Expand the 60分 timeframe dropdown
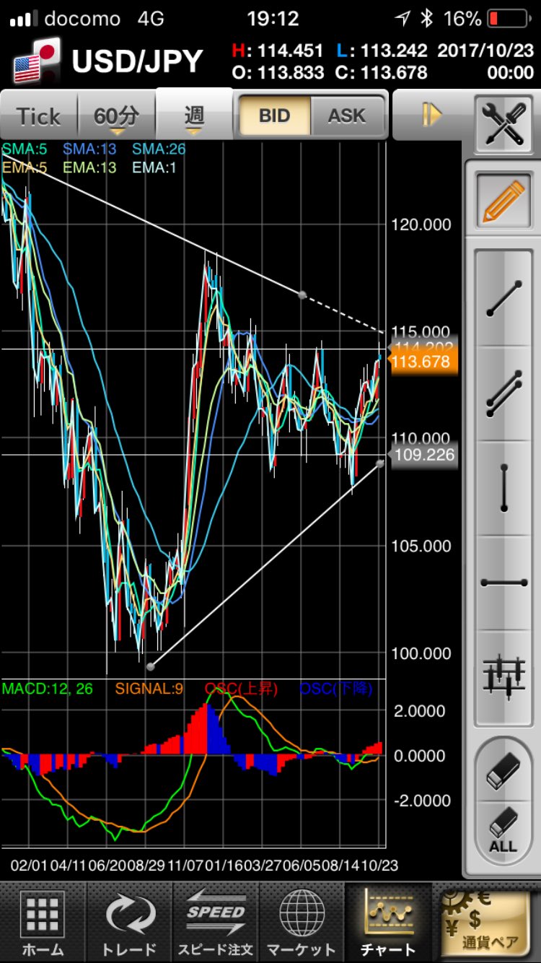 coord(116,116)
